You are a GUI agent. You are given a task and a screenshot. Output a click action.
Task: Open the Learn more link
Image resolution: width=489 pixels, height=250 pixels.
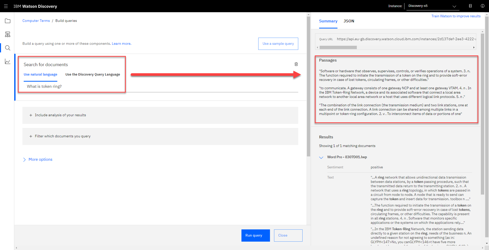[x=121, y=44]
